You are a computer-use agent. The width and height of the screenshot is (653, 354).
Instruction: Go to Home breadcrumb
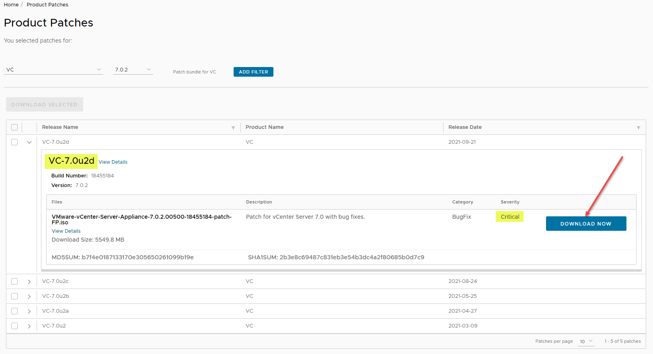[11, 5]
